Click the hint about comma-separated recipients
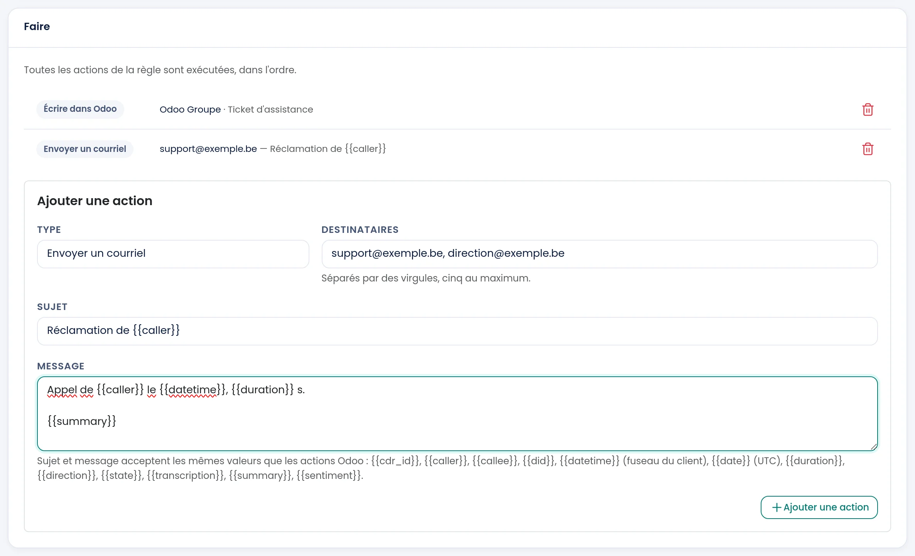This screenshot has height=556, width=915. pyautogui.click(x=426, y=278)
